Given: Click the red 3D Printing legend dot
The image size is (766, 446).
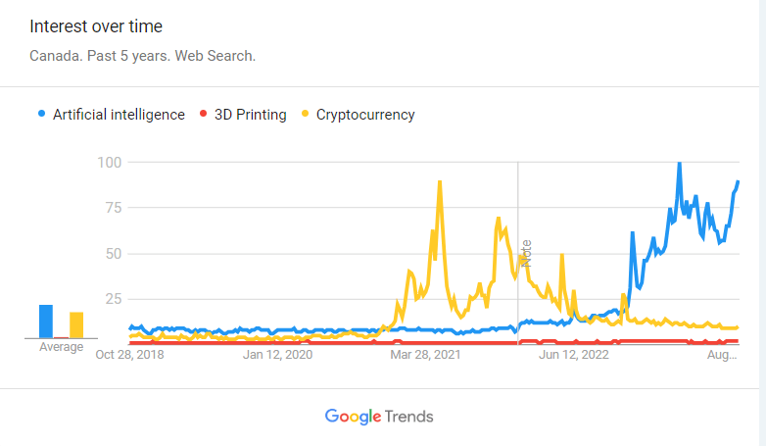Looking at the screenshot, I should pyautogui.click(x=203, y=115).
